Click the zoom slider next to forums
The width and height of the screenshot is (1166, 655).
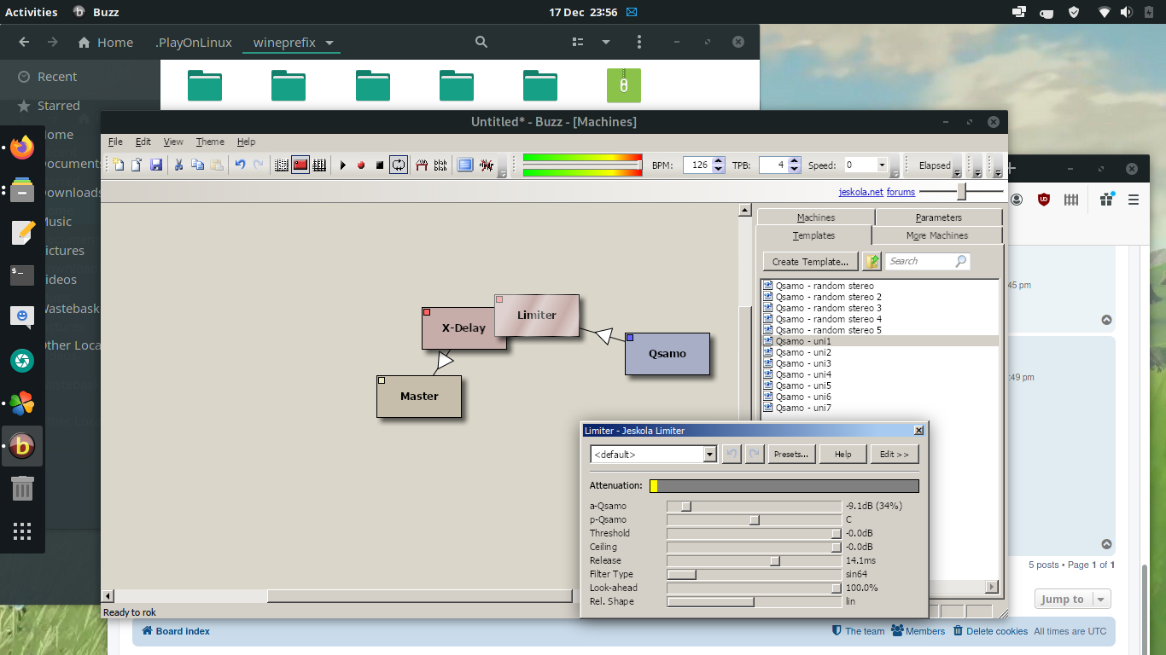[x=961, y=192]
